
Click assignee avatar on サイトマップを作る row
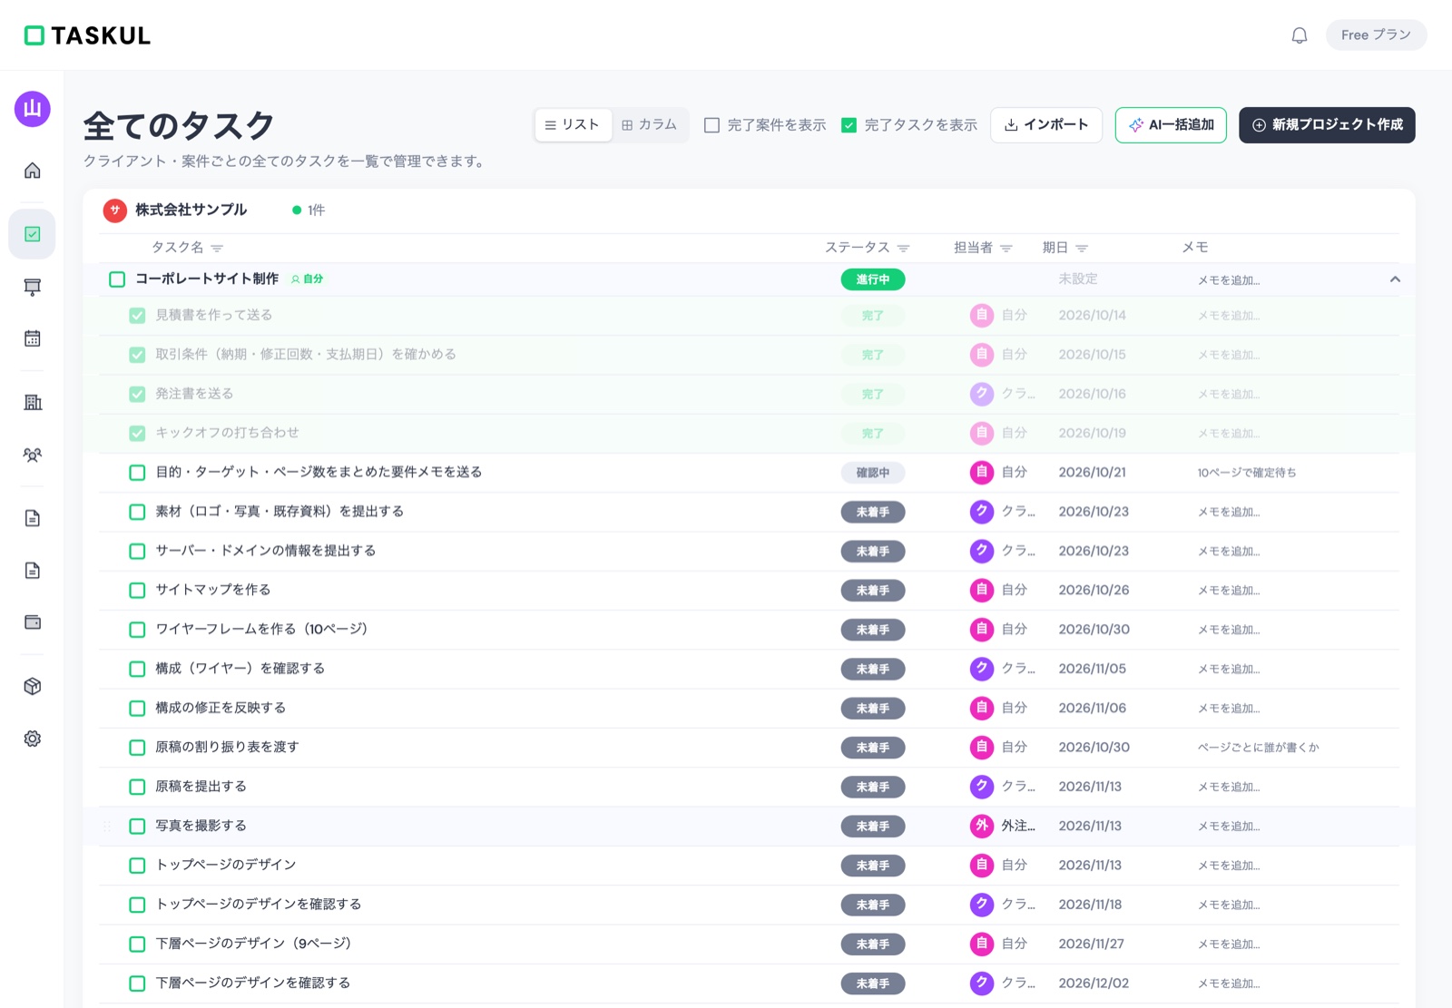click(x=981, y=590)
